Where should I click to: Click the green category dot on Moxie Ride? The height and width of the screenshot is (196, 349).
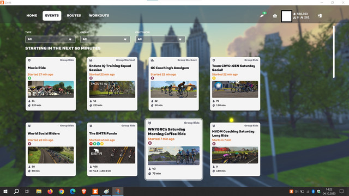pos(29,78)
